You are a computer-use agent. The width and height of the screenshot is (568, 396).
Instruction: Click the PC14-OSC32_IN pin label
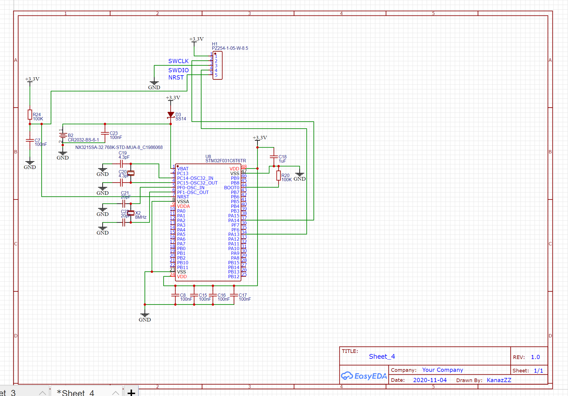click(195, 178)
